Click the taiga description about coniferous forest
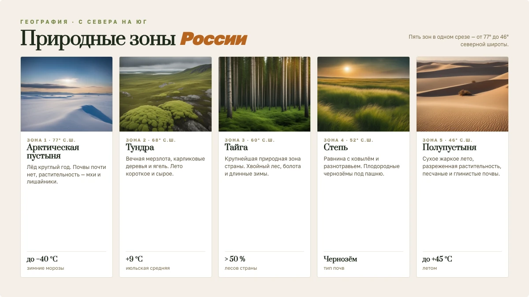The image size is (529, 297). click(263, 166)
